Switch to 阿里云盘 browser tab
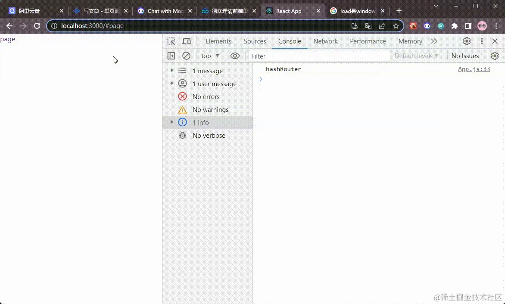The height and width of the screenshot is (304, 505). pyautogui.click(x=35, y=11)
